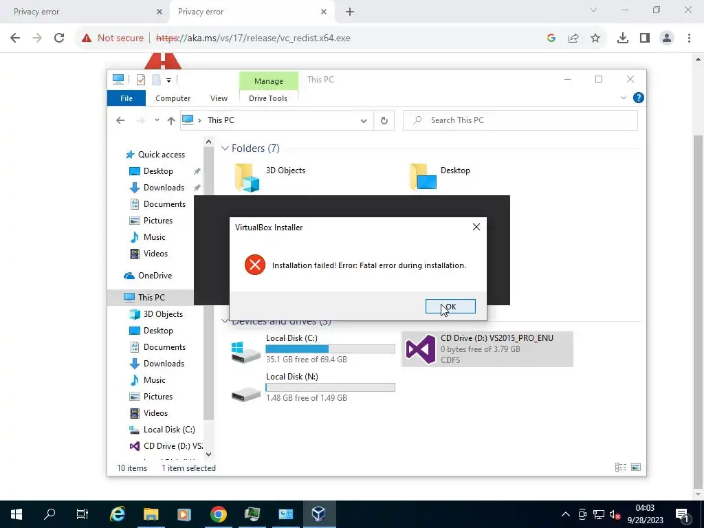The image size is (704, 528).
Task: Open Windows Start menu
Action: pos(16,514)
